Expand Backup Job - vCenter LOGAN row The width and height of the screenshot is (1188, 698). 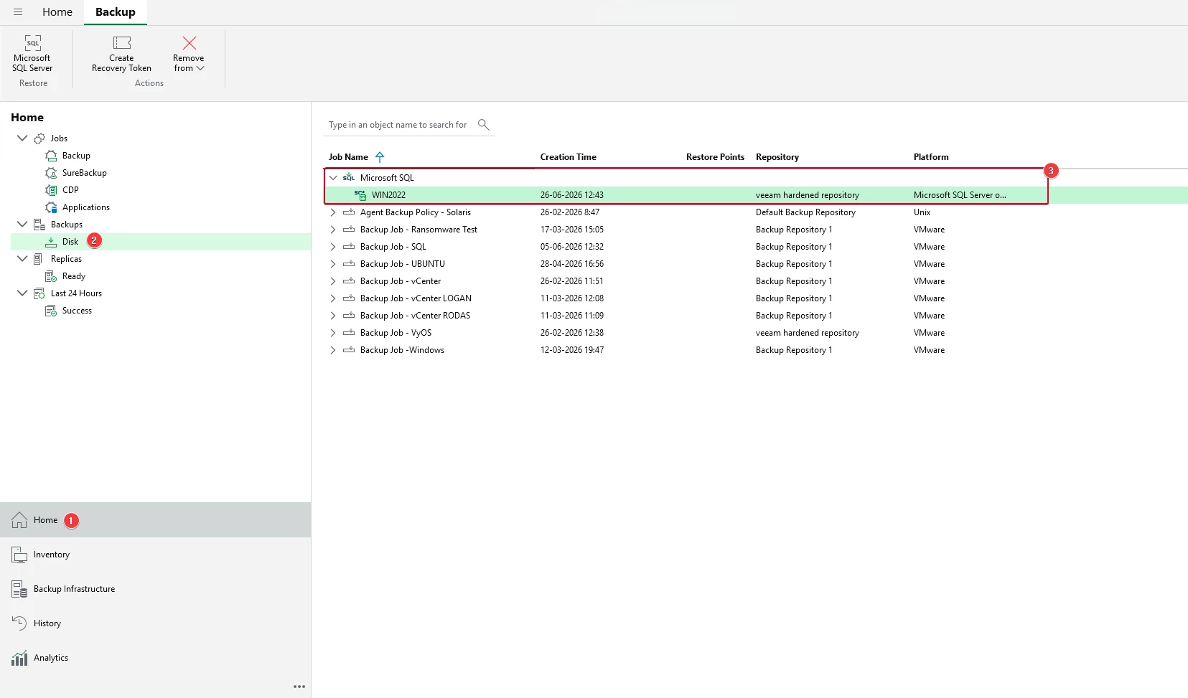333,298
